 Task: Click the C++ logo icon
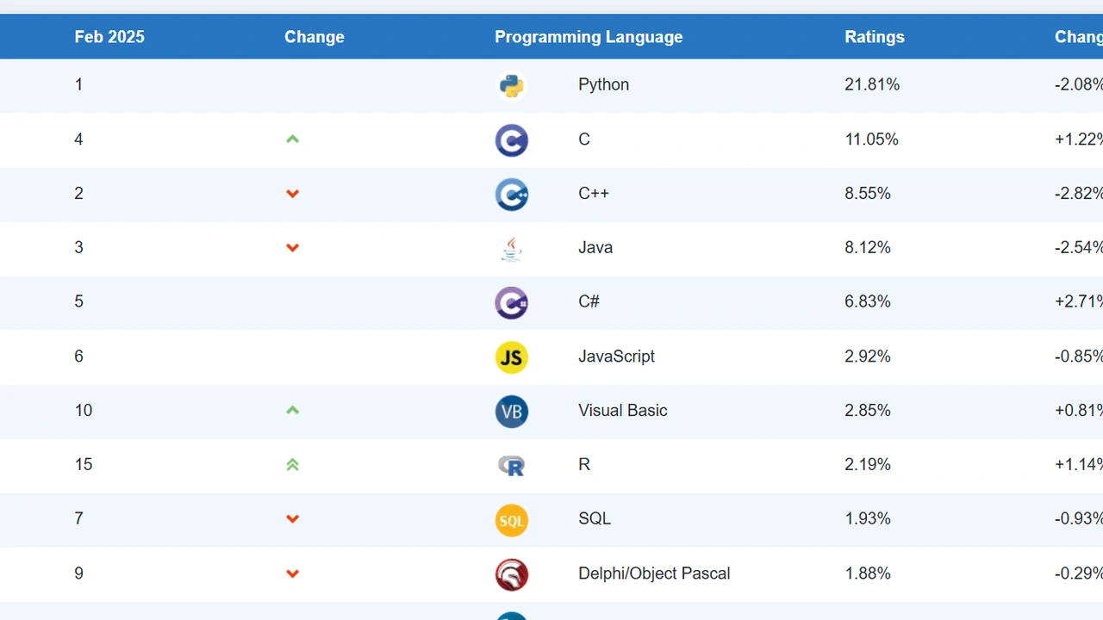point(511,195)
